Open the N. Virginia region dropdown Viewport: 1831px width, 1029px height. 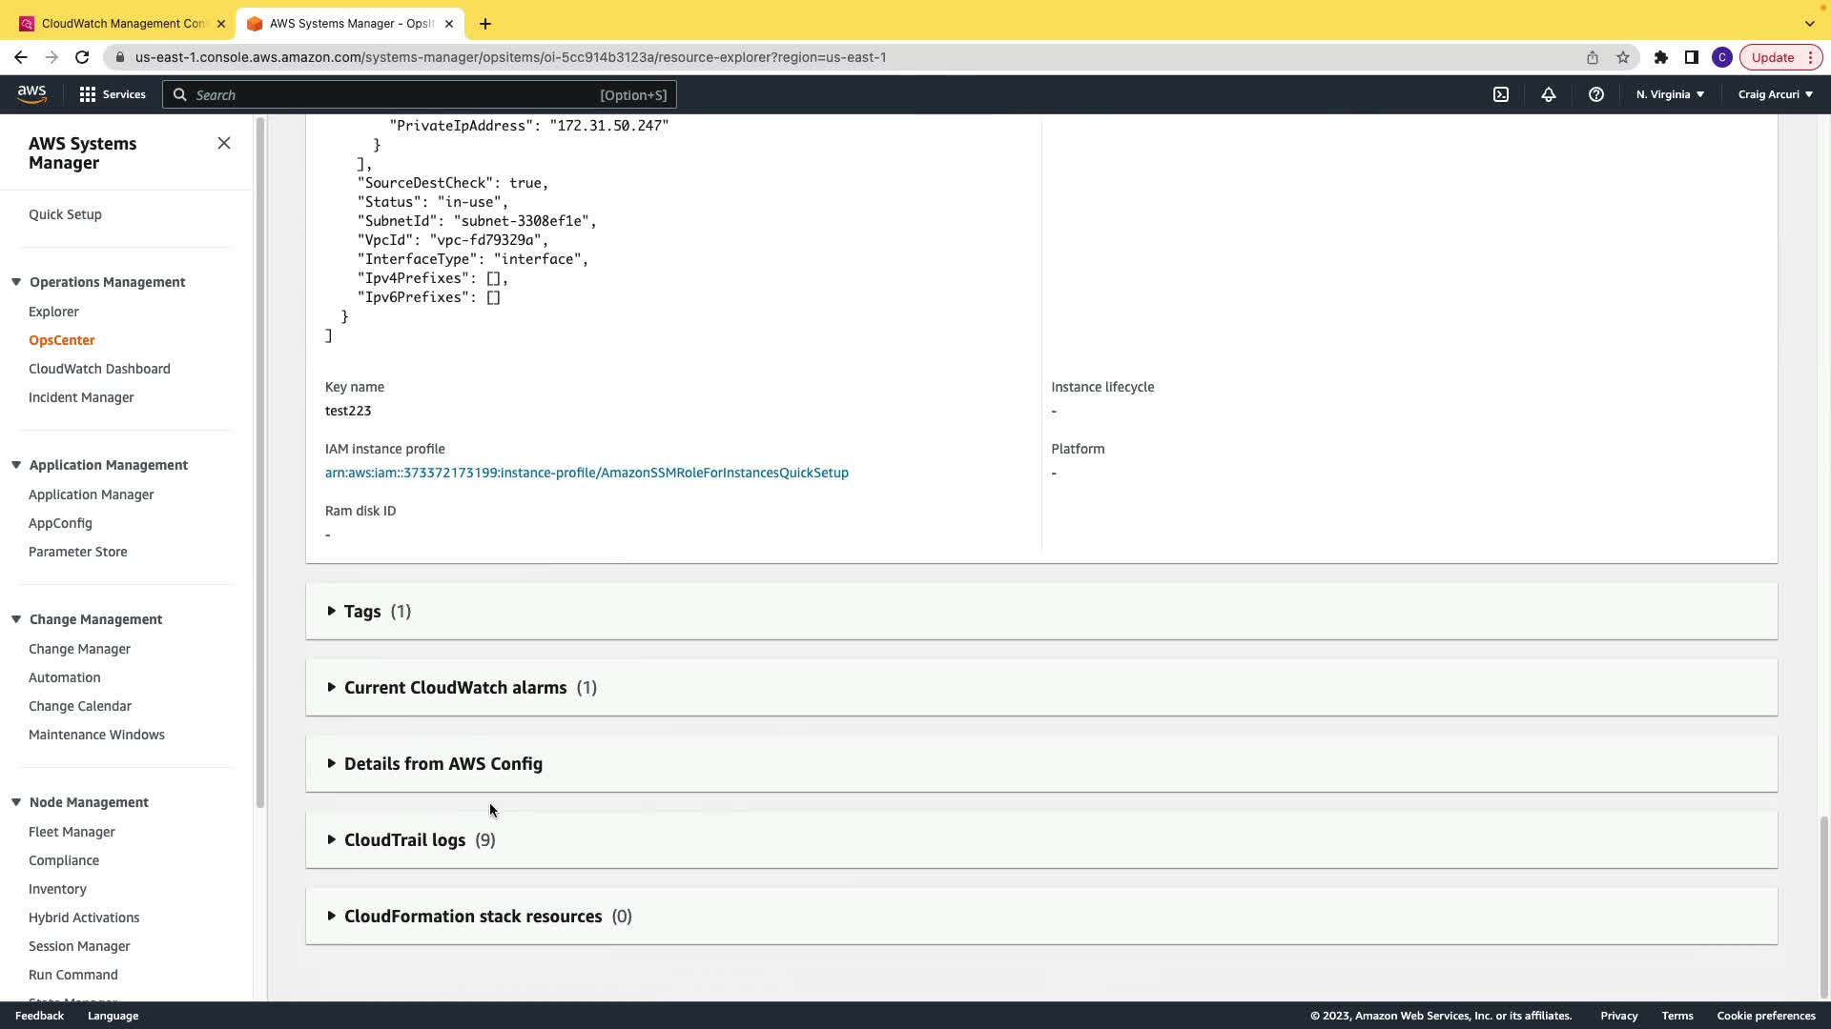pyautogui.click(x=1670, y=94)
